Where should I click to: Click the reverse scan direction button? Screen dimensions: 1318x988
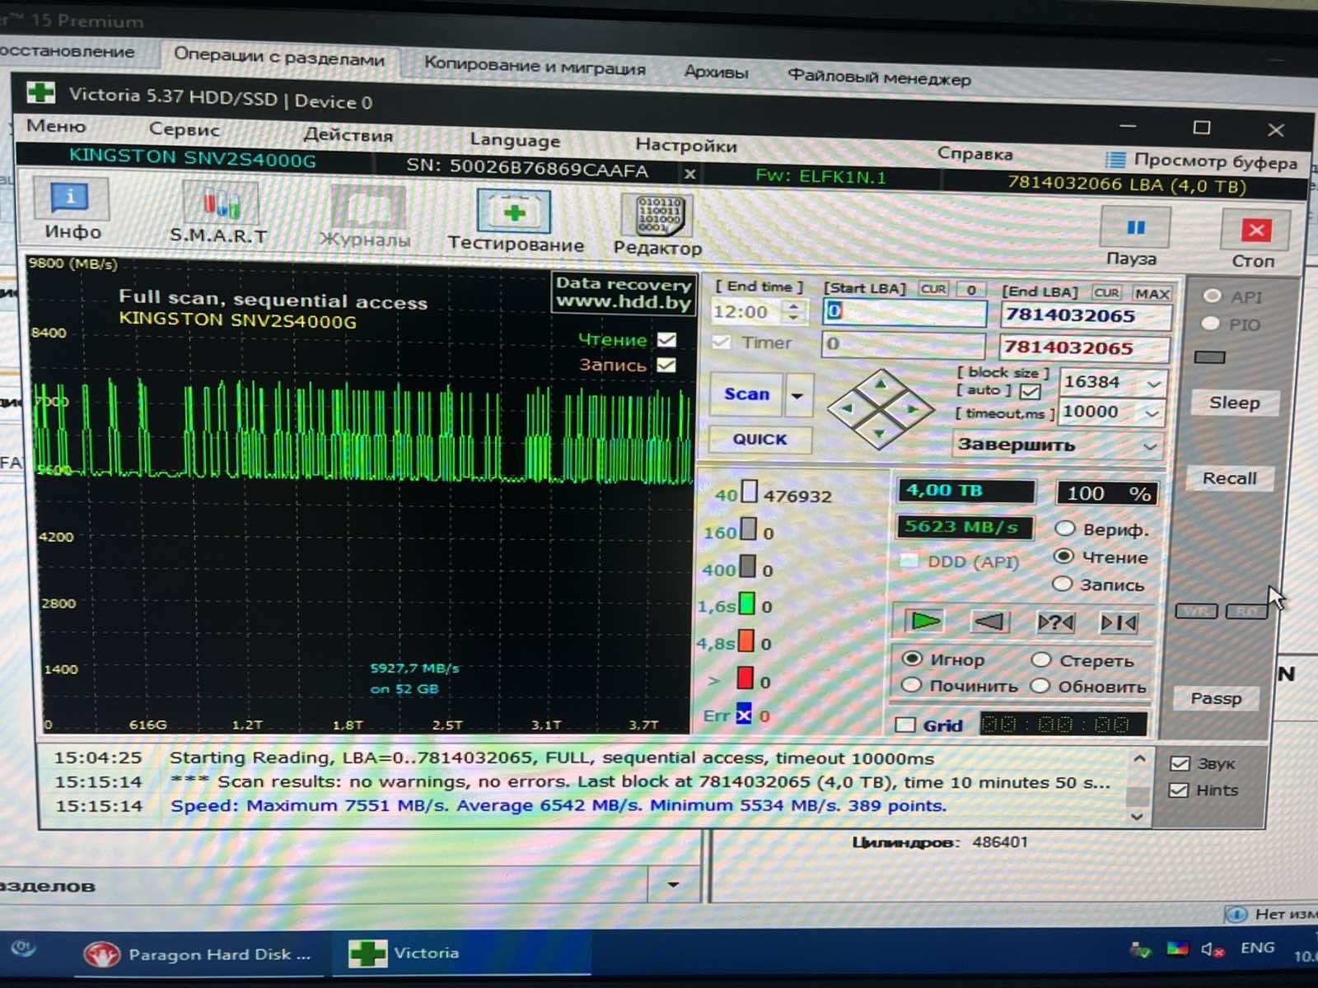tap(988, 621)
